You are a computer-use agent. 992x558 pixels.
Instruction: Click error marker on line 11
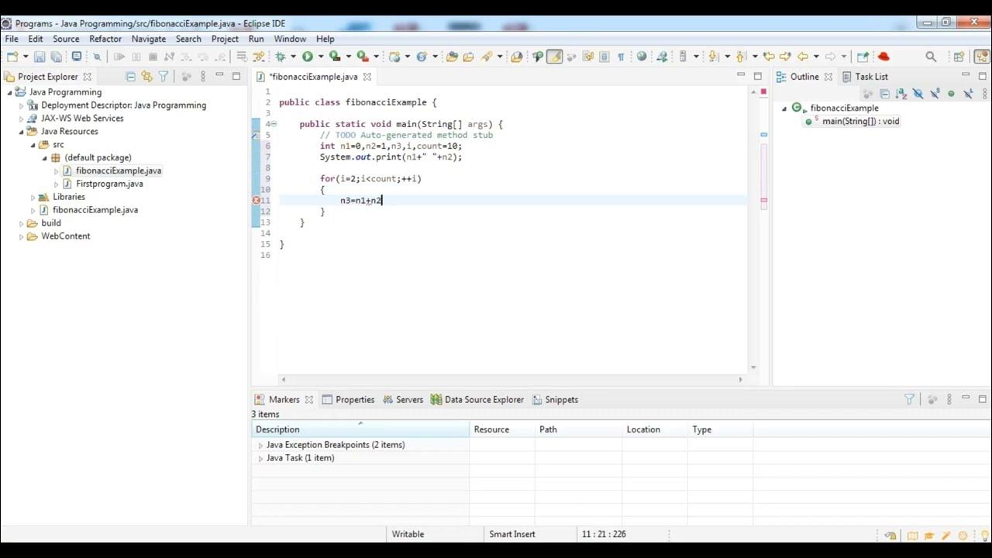tap(256, 200)
